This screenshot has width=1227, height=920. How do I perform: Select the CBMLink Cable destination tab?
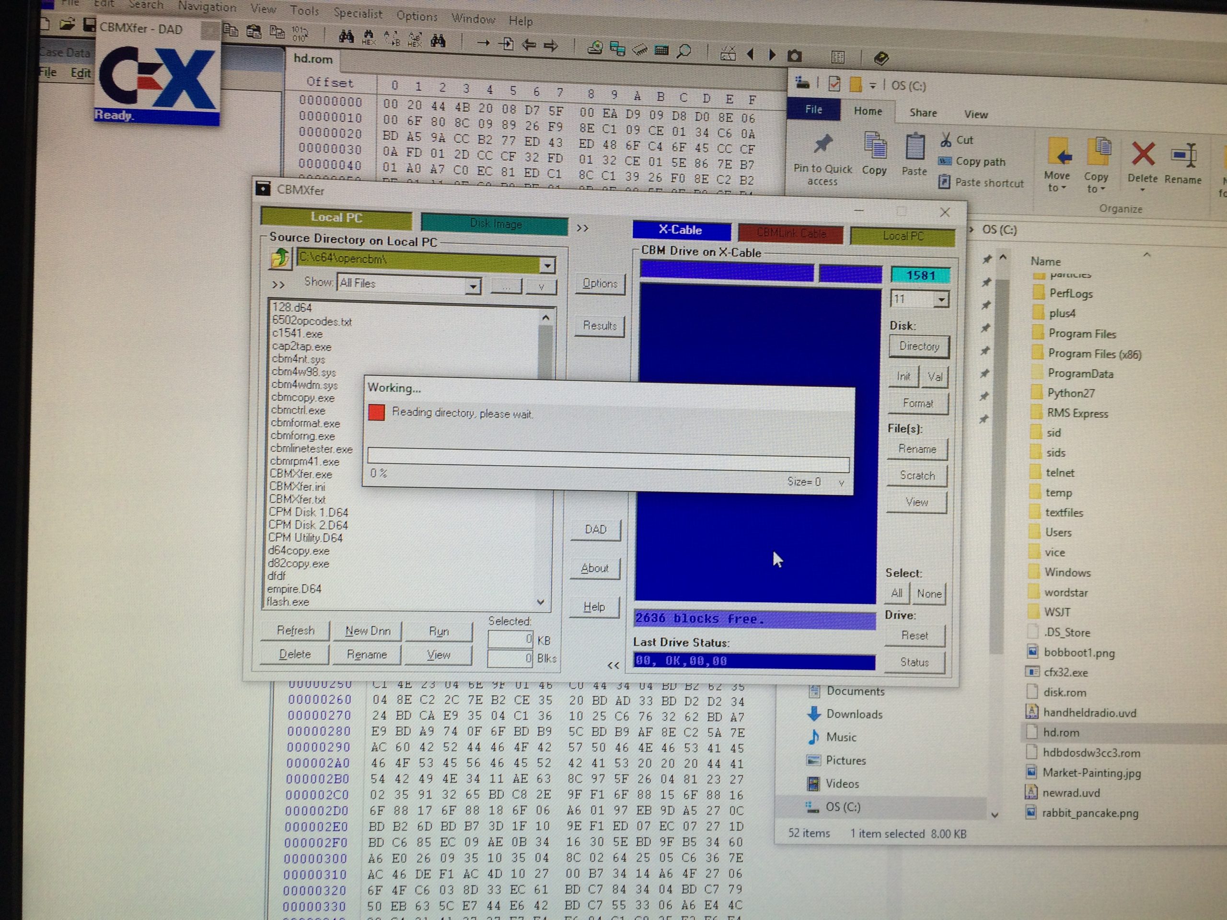(x=791, y=233)
